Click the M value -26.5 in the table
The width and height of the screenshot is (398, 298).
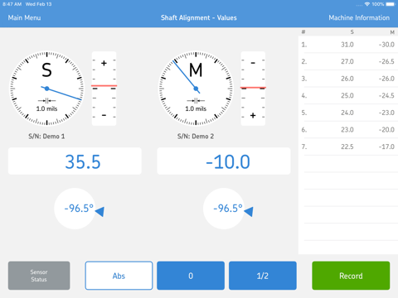coord(386,61)
